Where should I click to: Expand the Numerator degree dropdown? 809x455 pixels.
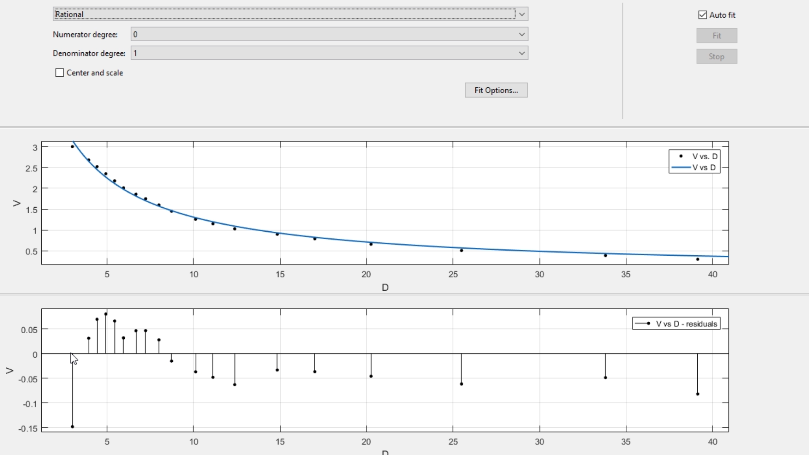coord(522,35)
